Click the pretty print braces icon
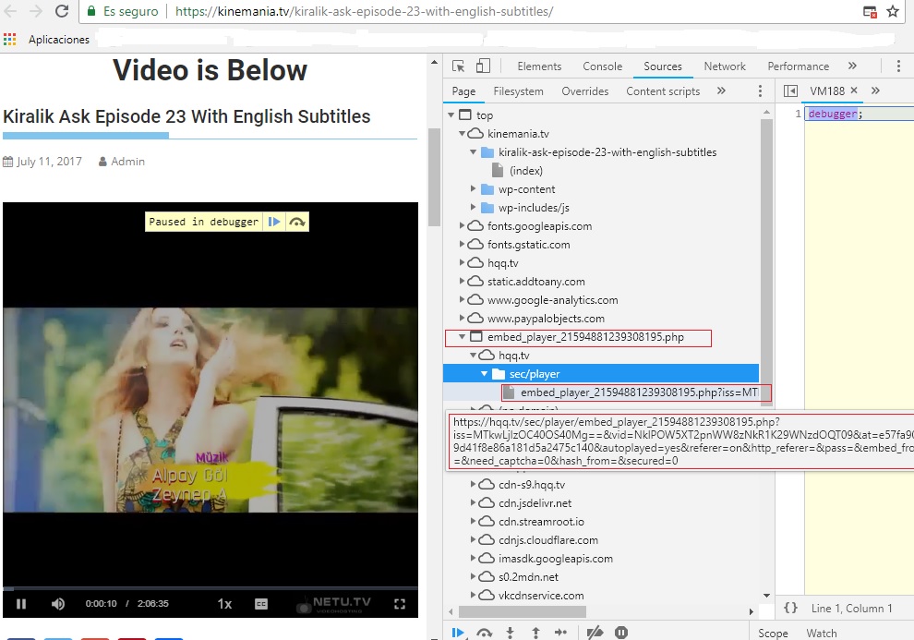 coord(790,608)
